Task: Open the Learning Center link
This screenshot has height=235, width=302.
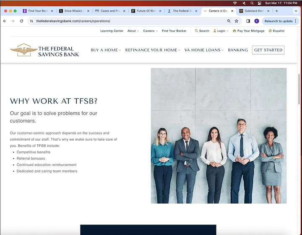Action: coord(112,31)
